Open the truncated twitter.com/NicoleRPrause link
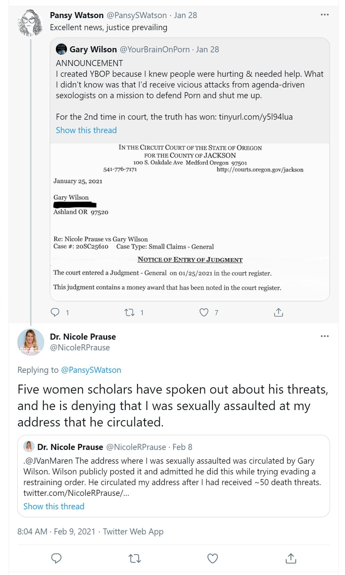Viewport: 345px width, 575px height. (x=76, y=493)
